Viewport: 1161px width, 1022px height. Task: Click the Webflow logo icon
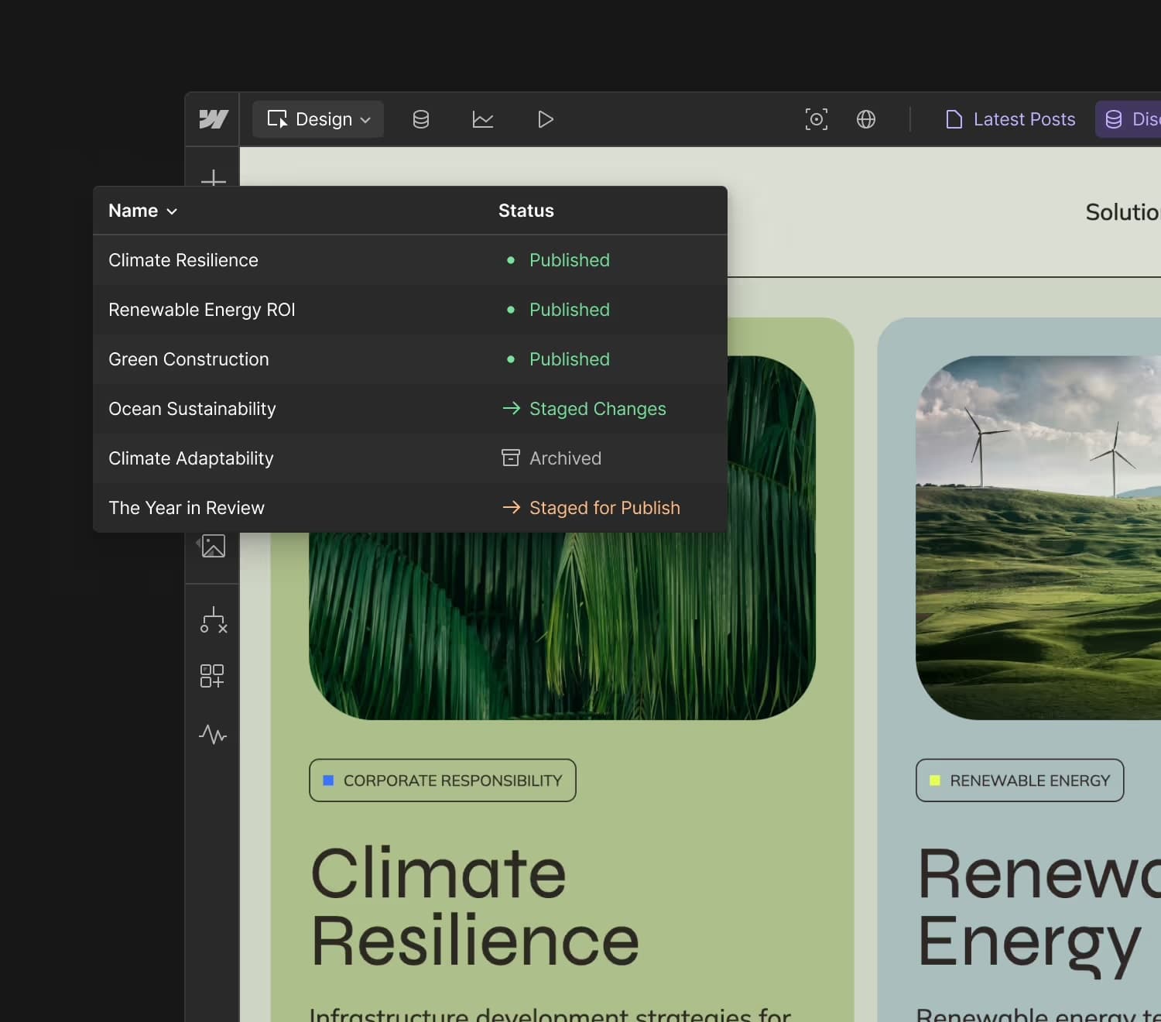(x=213, y=119)
